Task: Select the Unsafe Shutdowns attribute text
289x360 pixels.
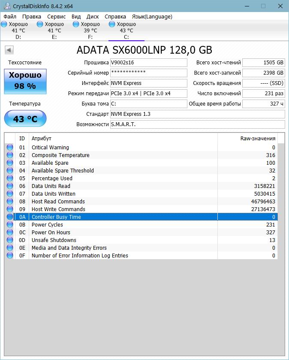Action: click(54, 240)
